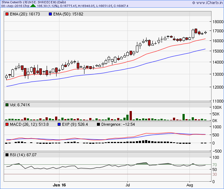Click the tallest red volume bar in early July
The width and height of the screenshot is (224, 189).
click(x=131, y=115)
